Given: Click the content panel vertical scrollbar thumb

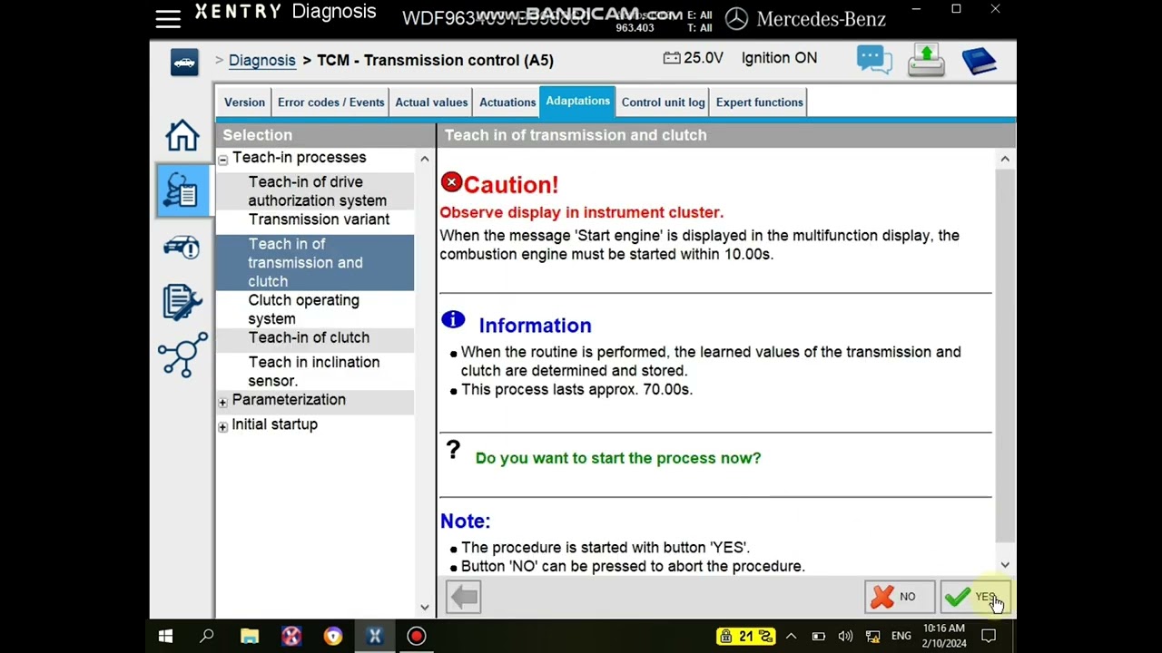Looking at the screenshot, I should coord(1005,356).
